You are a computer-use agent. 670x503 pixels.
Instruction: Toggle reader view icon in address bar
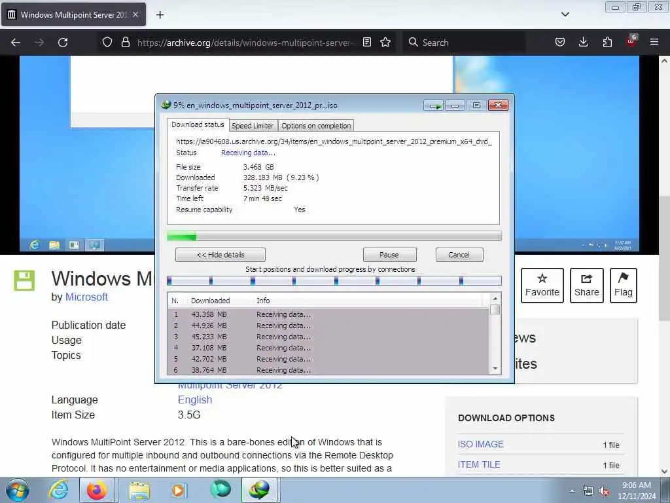point(366,42)
